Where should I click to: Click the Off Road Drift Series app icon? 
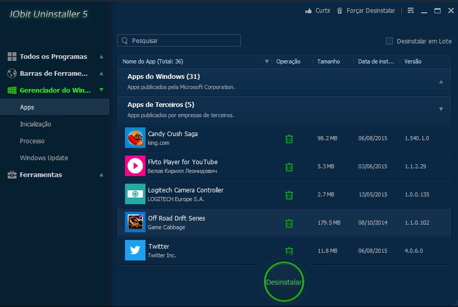(x=135, y=222)
